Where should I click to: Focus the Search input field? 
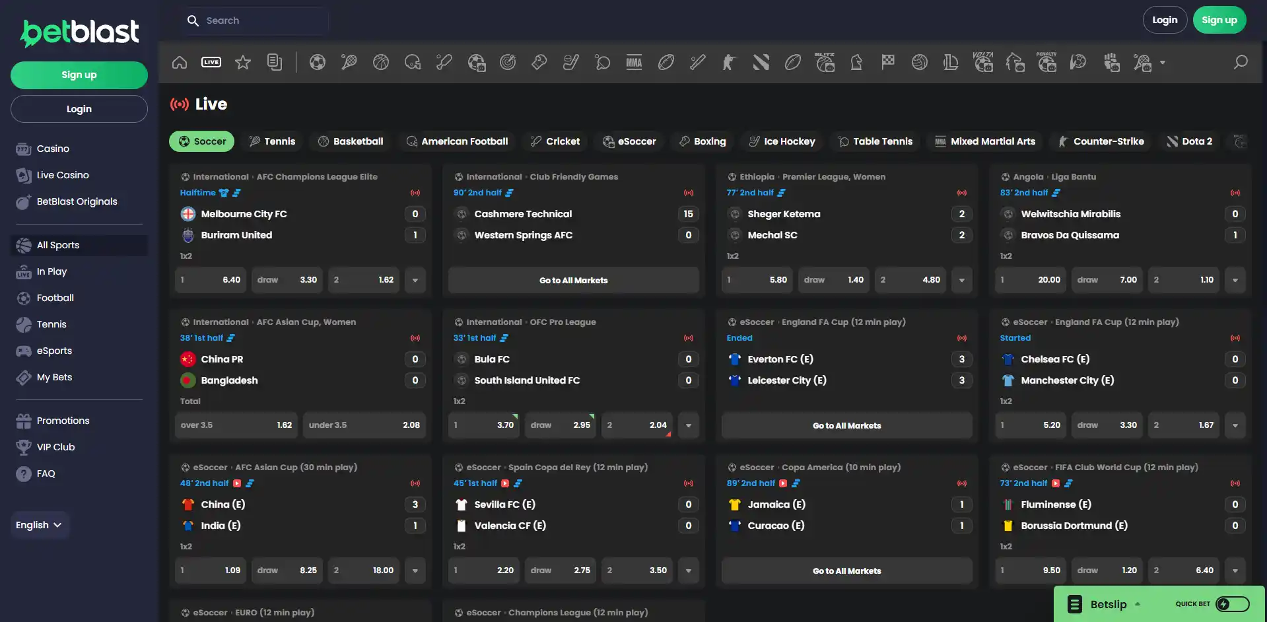point(255,20)
